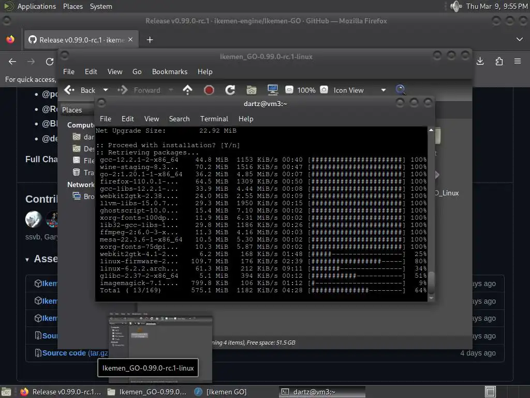Click the workspace switcher icon in bottom panel
This screenshot has width=530, height=398.
tap(490, 392)
